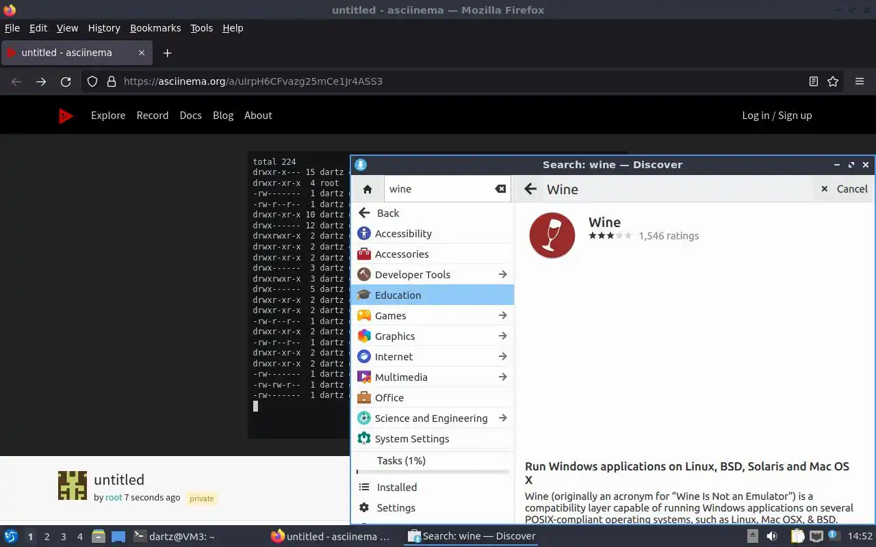This screenshot has width=876, height=547.
Task: Open the Help menu
Action: (x=233, y=28)
